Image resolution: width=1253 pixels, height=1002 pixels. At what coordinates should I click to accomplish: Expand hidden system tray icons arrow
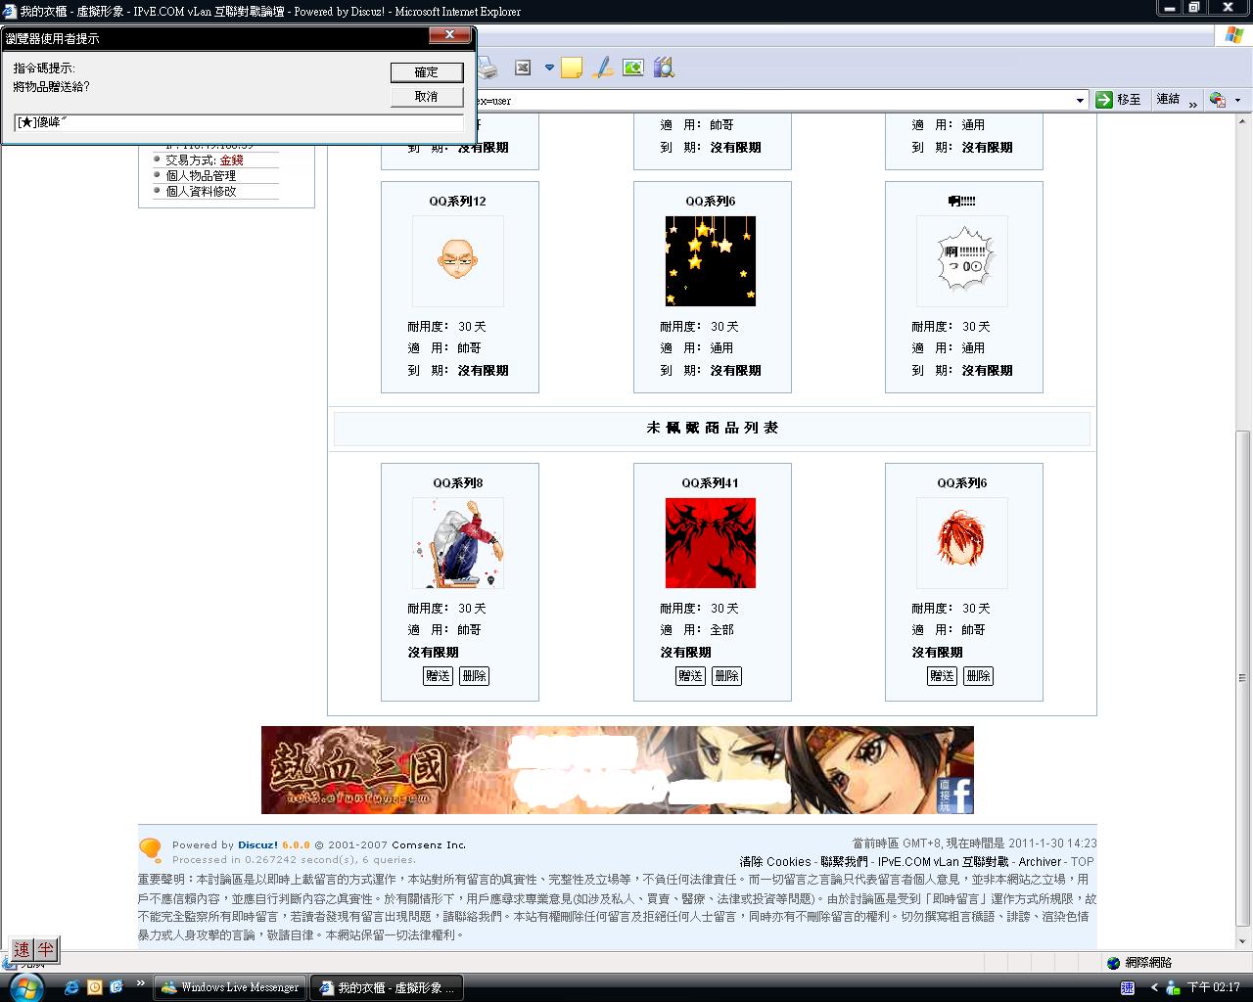point(1154,988)
